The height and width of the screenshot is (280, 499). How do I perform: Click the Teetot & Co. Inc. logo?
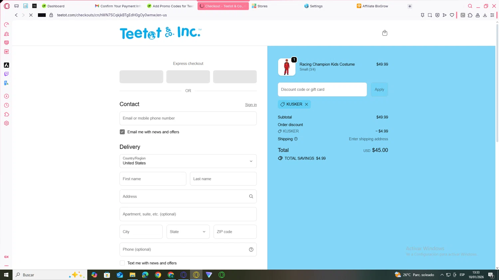tap(160, 33)
